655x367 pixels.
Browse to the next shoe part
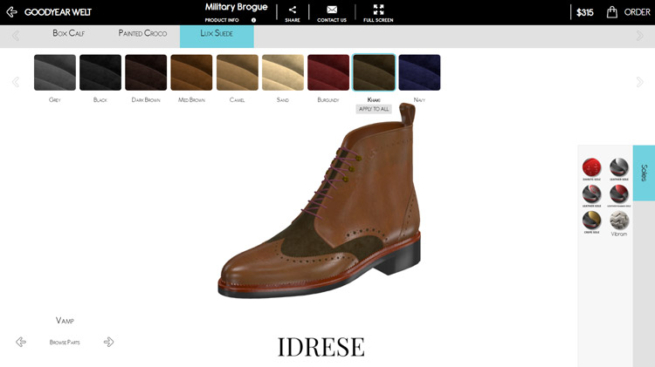point(108,342)
